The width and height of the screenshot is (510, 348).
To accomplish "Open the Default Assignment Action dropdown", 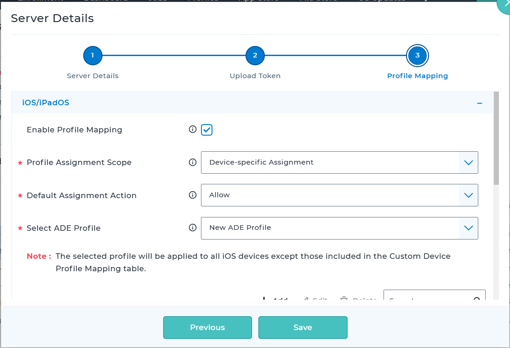I will pyautogui.click(x=339, y=195).
